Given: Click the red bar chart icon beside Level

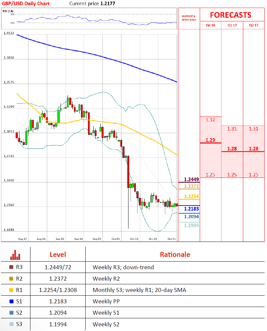Looking at the screenshot, I should pyautogui.click(x=15, y=255).
